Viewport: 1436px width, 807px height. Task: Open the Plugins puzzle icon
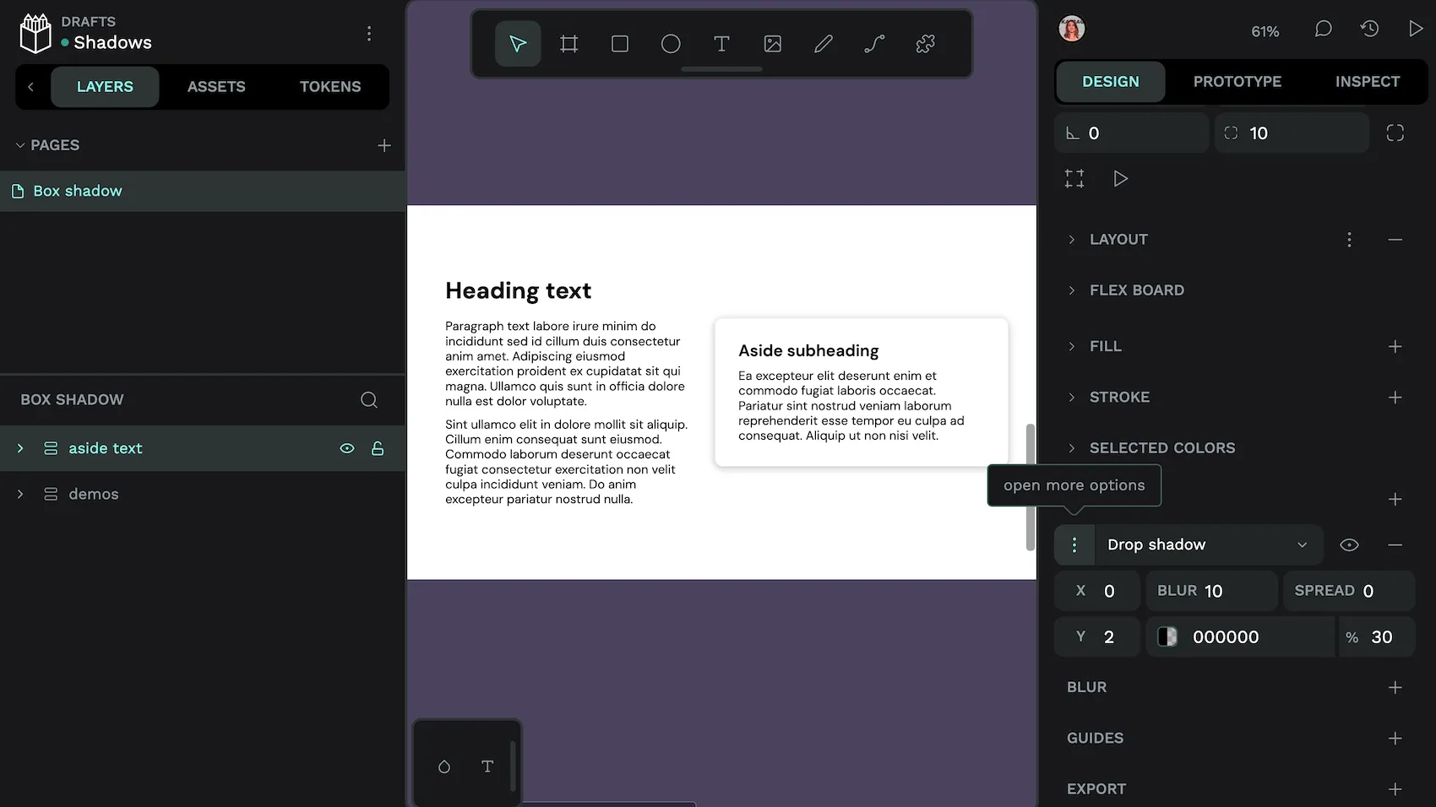[925, 44]
